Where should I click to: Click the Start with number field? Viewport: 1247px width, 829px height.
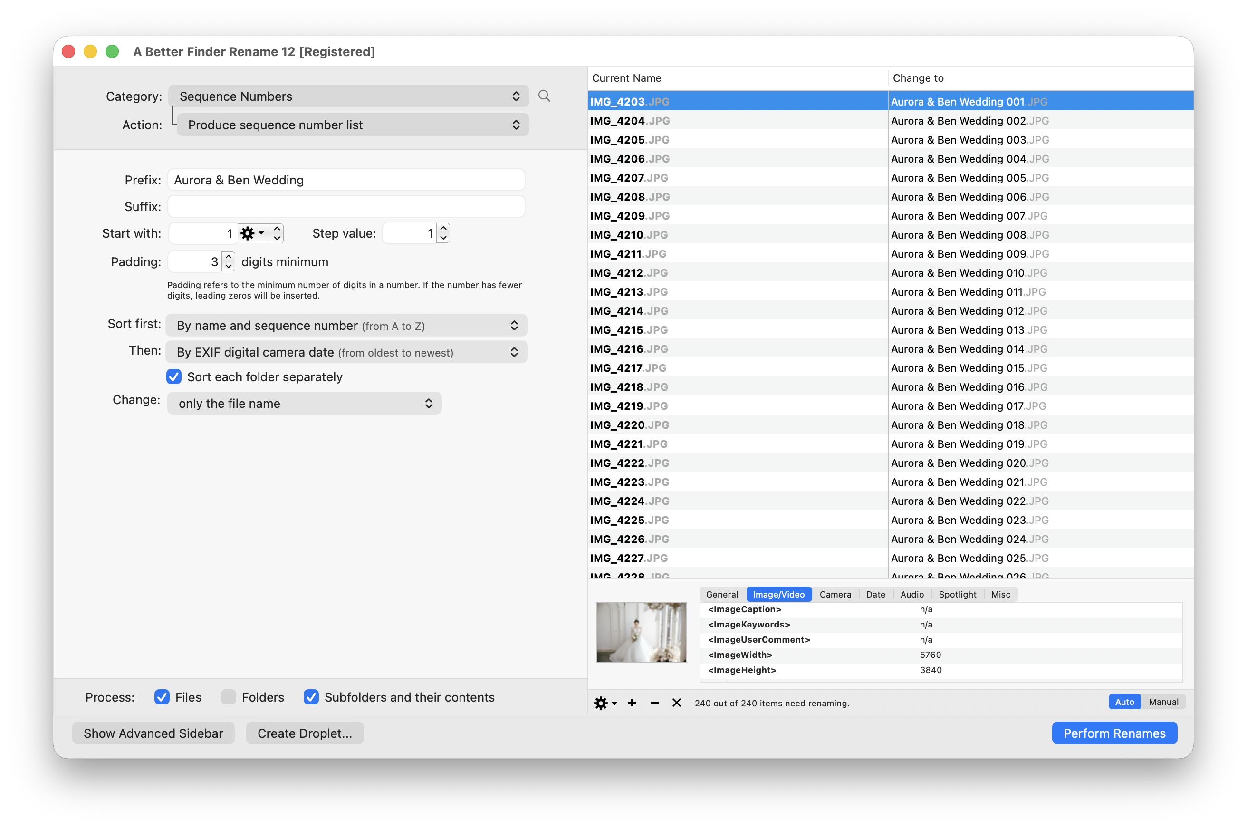point(203,233)
